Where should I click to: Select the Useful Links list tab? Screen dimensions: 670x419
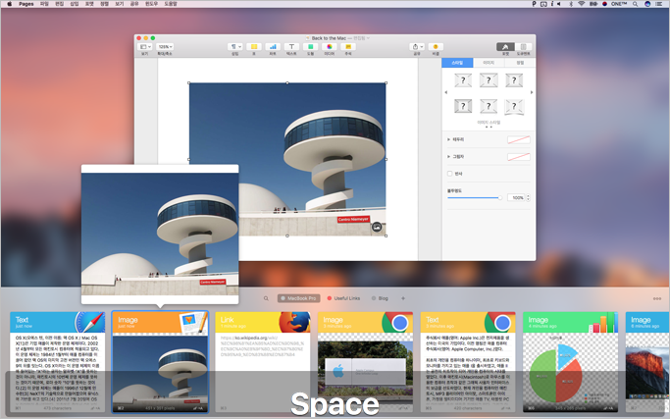point(343,298)
